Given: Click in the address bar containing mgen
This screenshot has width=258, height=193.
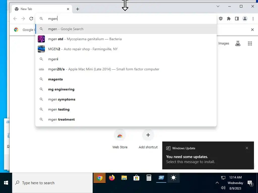Looking at the screenshot, I should 126,19.
